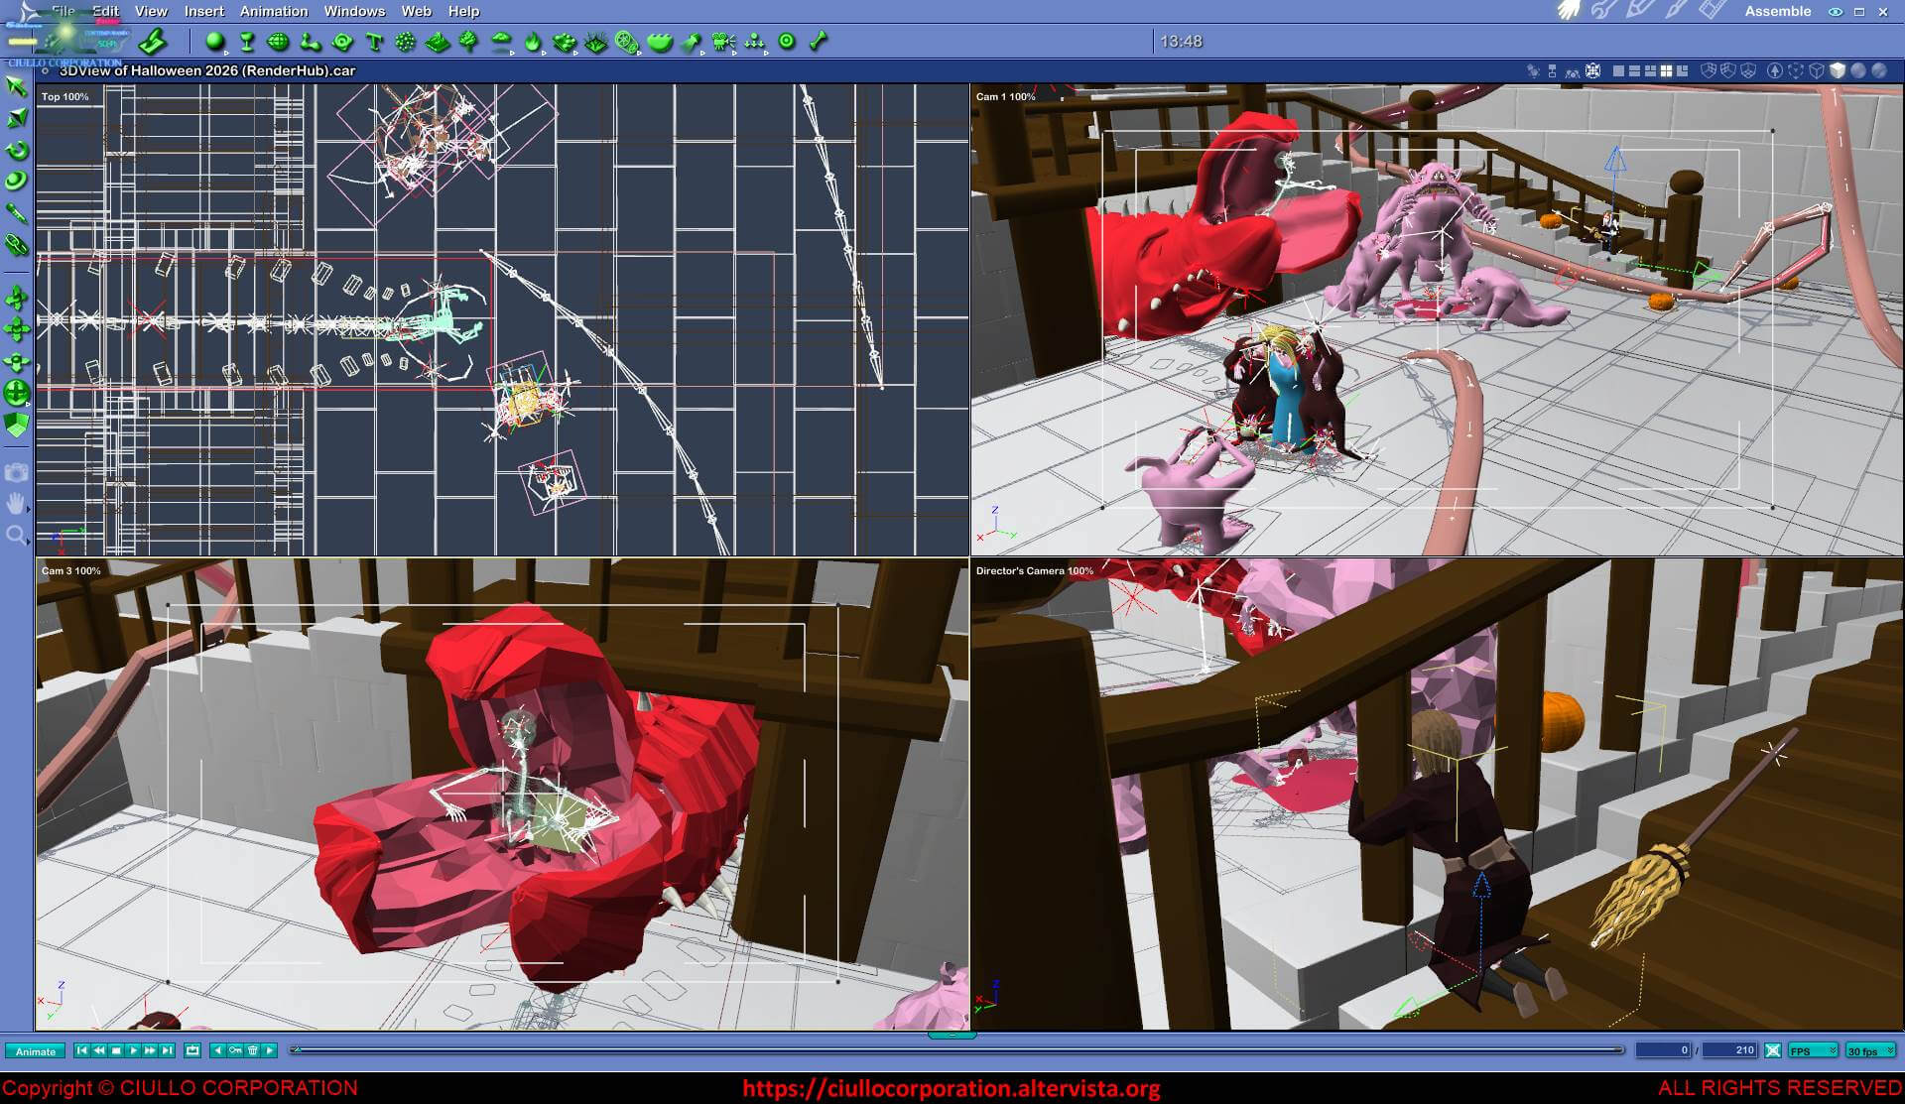Click the timeline scrubber bar
Screen dimensions: 1905x1104
[957, 1049]
